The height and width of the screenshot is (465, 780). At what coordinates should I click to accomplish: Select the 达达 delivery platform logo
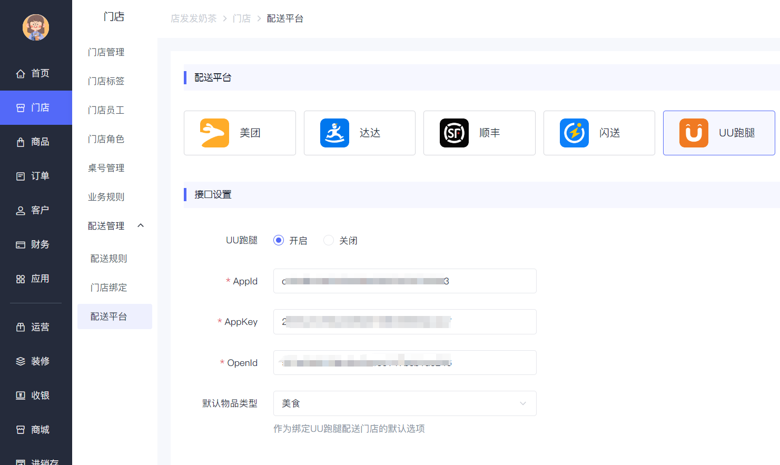(x=334, y=133)
